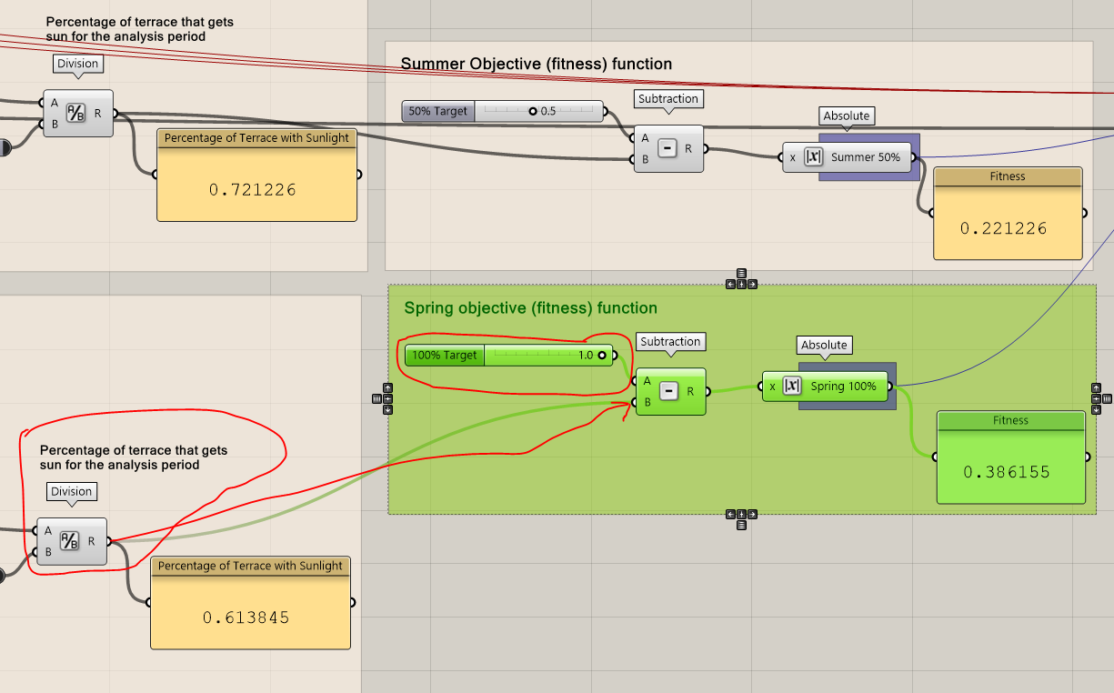Image resolution: width=1114 pixels, height=693 pixels.
Task: Select the minus icon in Spring Subtraction component
Action: pos(668,391)
